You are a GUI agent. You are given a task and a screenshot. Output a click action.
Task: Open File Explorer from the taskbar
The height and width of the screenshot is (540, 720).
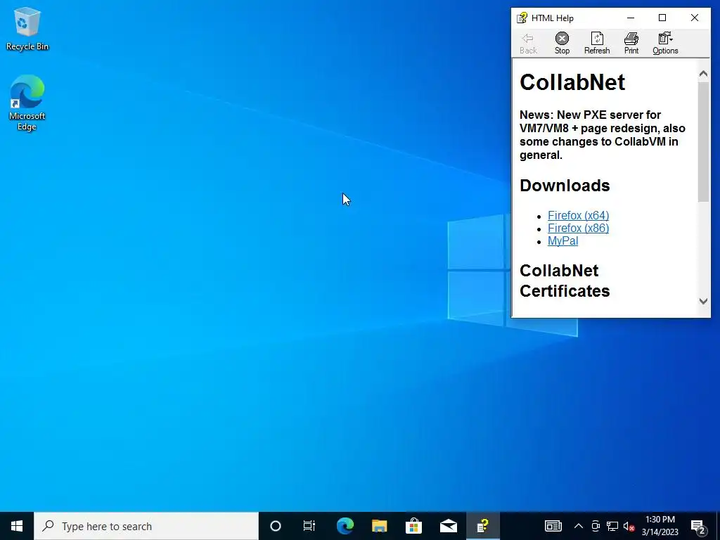[x=379, y=526]
